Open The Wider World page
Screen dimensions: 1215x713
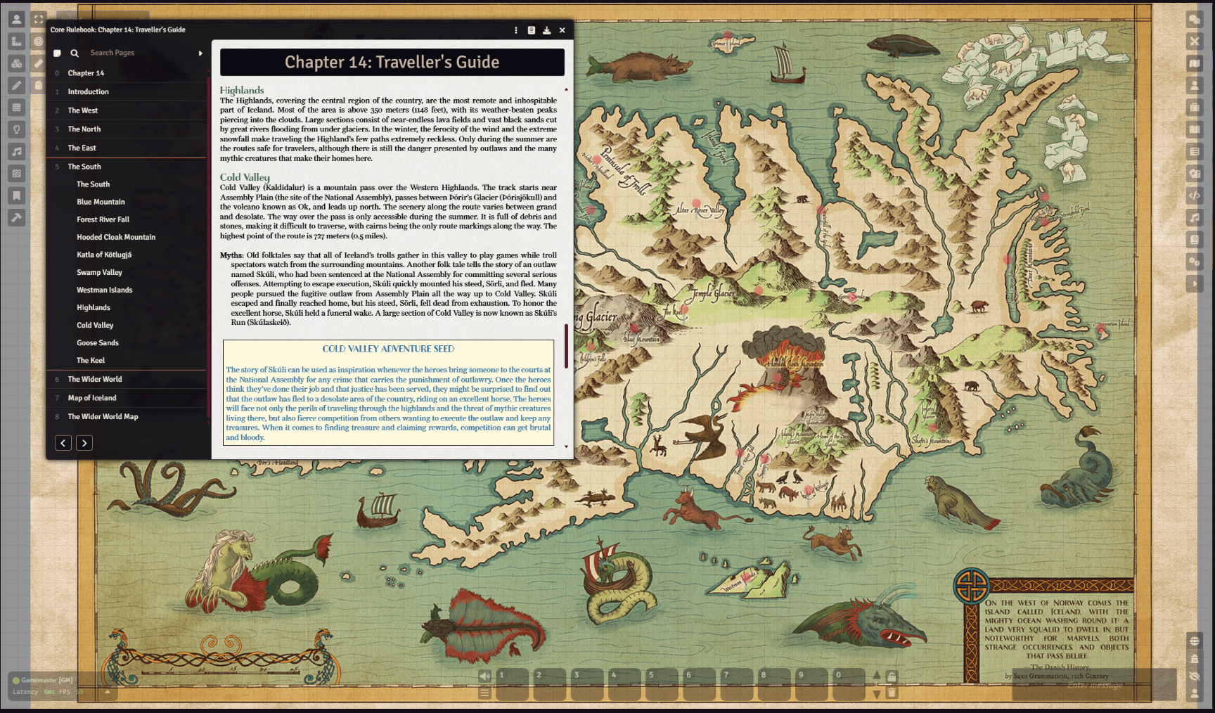pyautogui.click(x=95, y=380)
